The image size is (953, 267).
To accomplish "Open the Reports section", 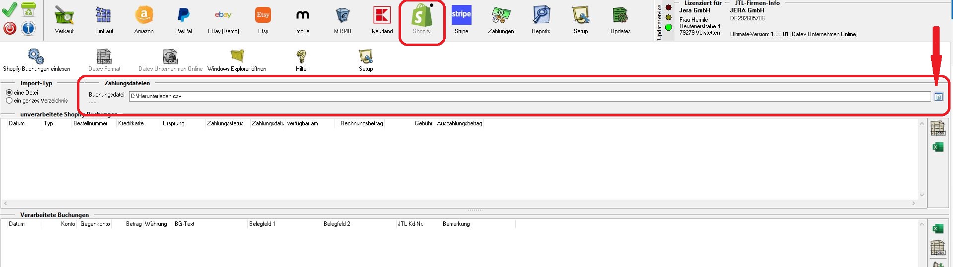I will point(541,20).
